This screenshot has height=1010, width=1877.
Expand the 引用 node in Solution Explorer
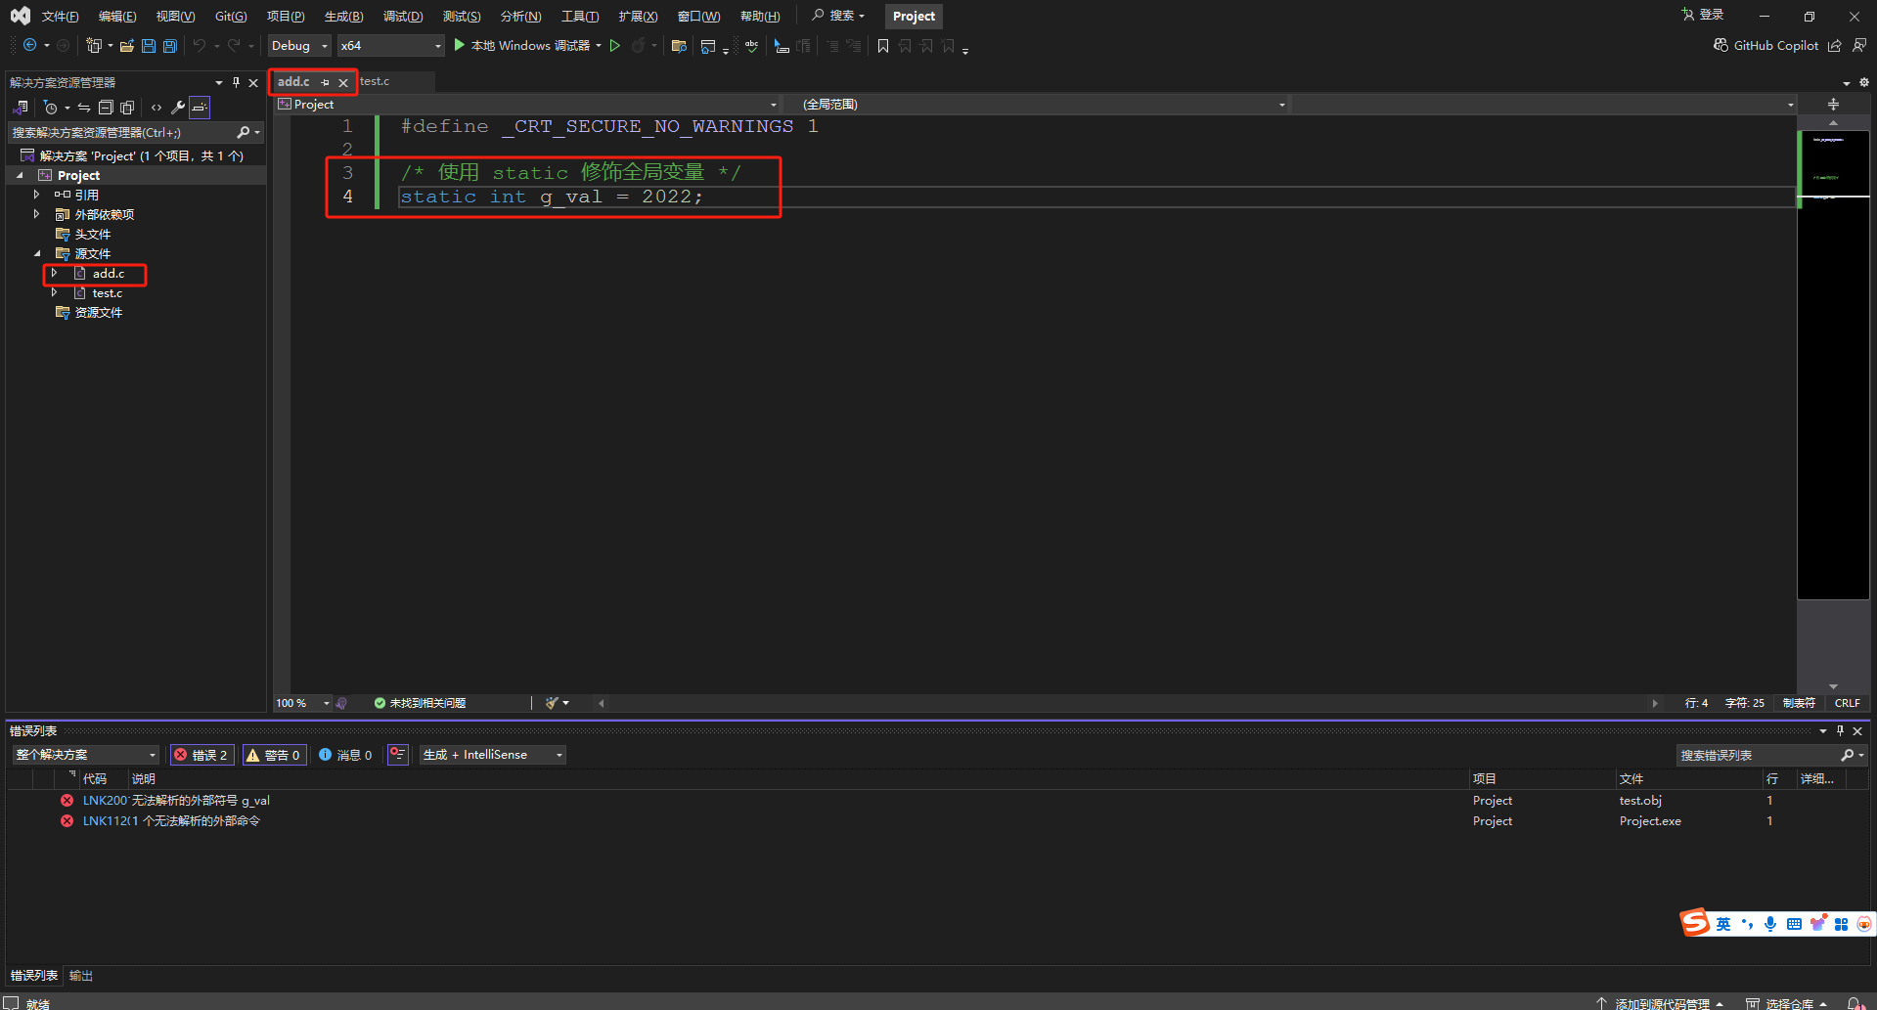(36, 195)
